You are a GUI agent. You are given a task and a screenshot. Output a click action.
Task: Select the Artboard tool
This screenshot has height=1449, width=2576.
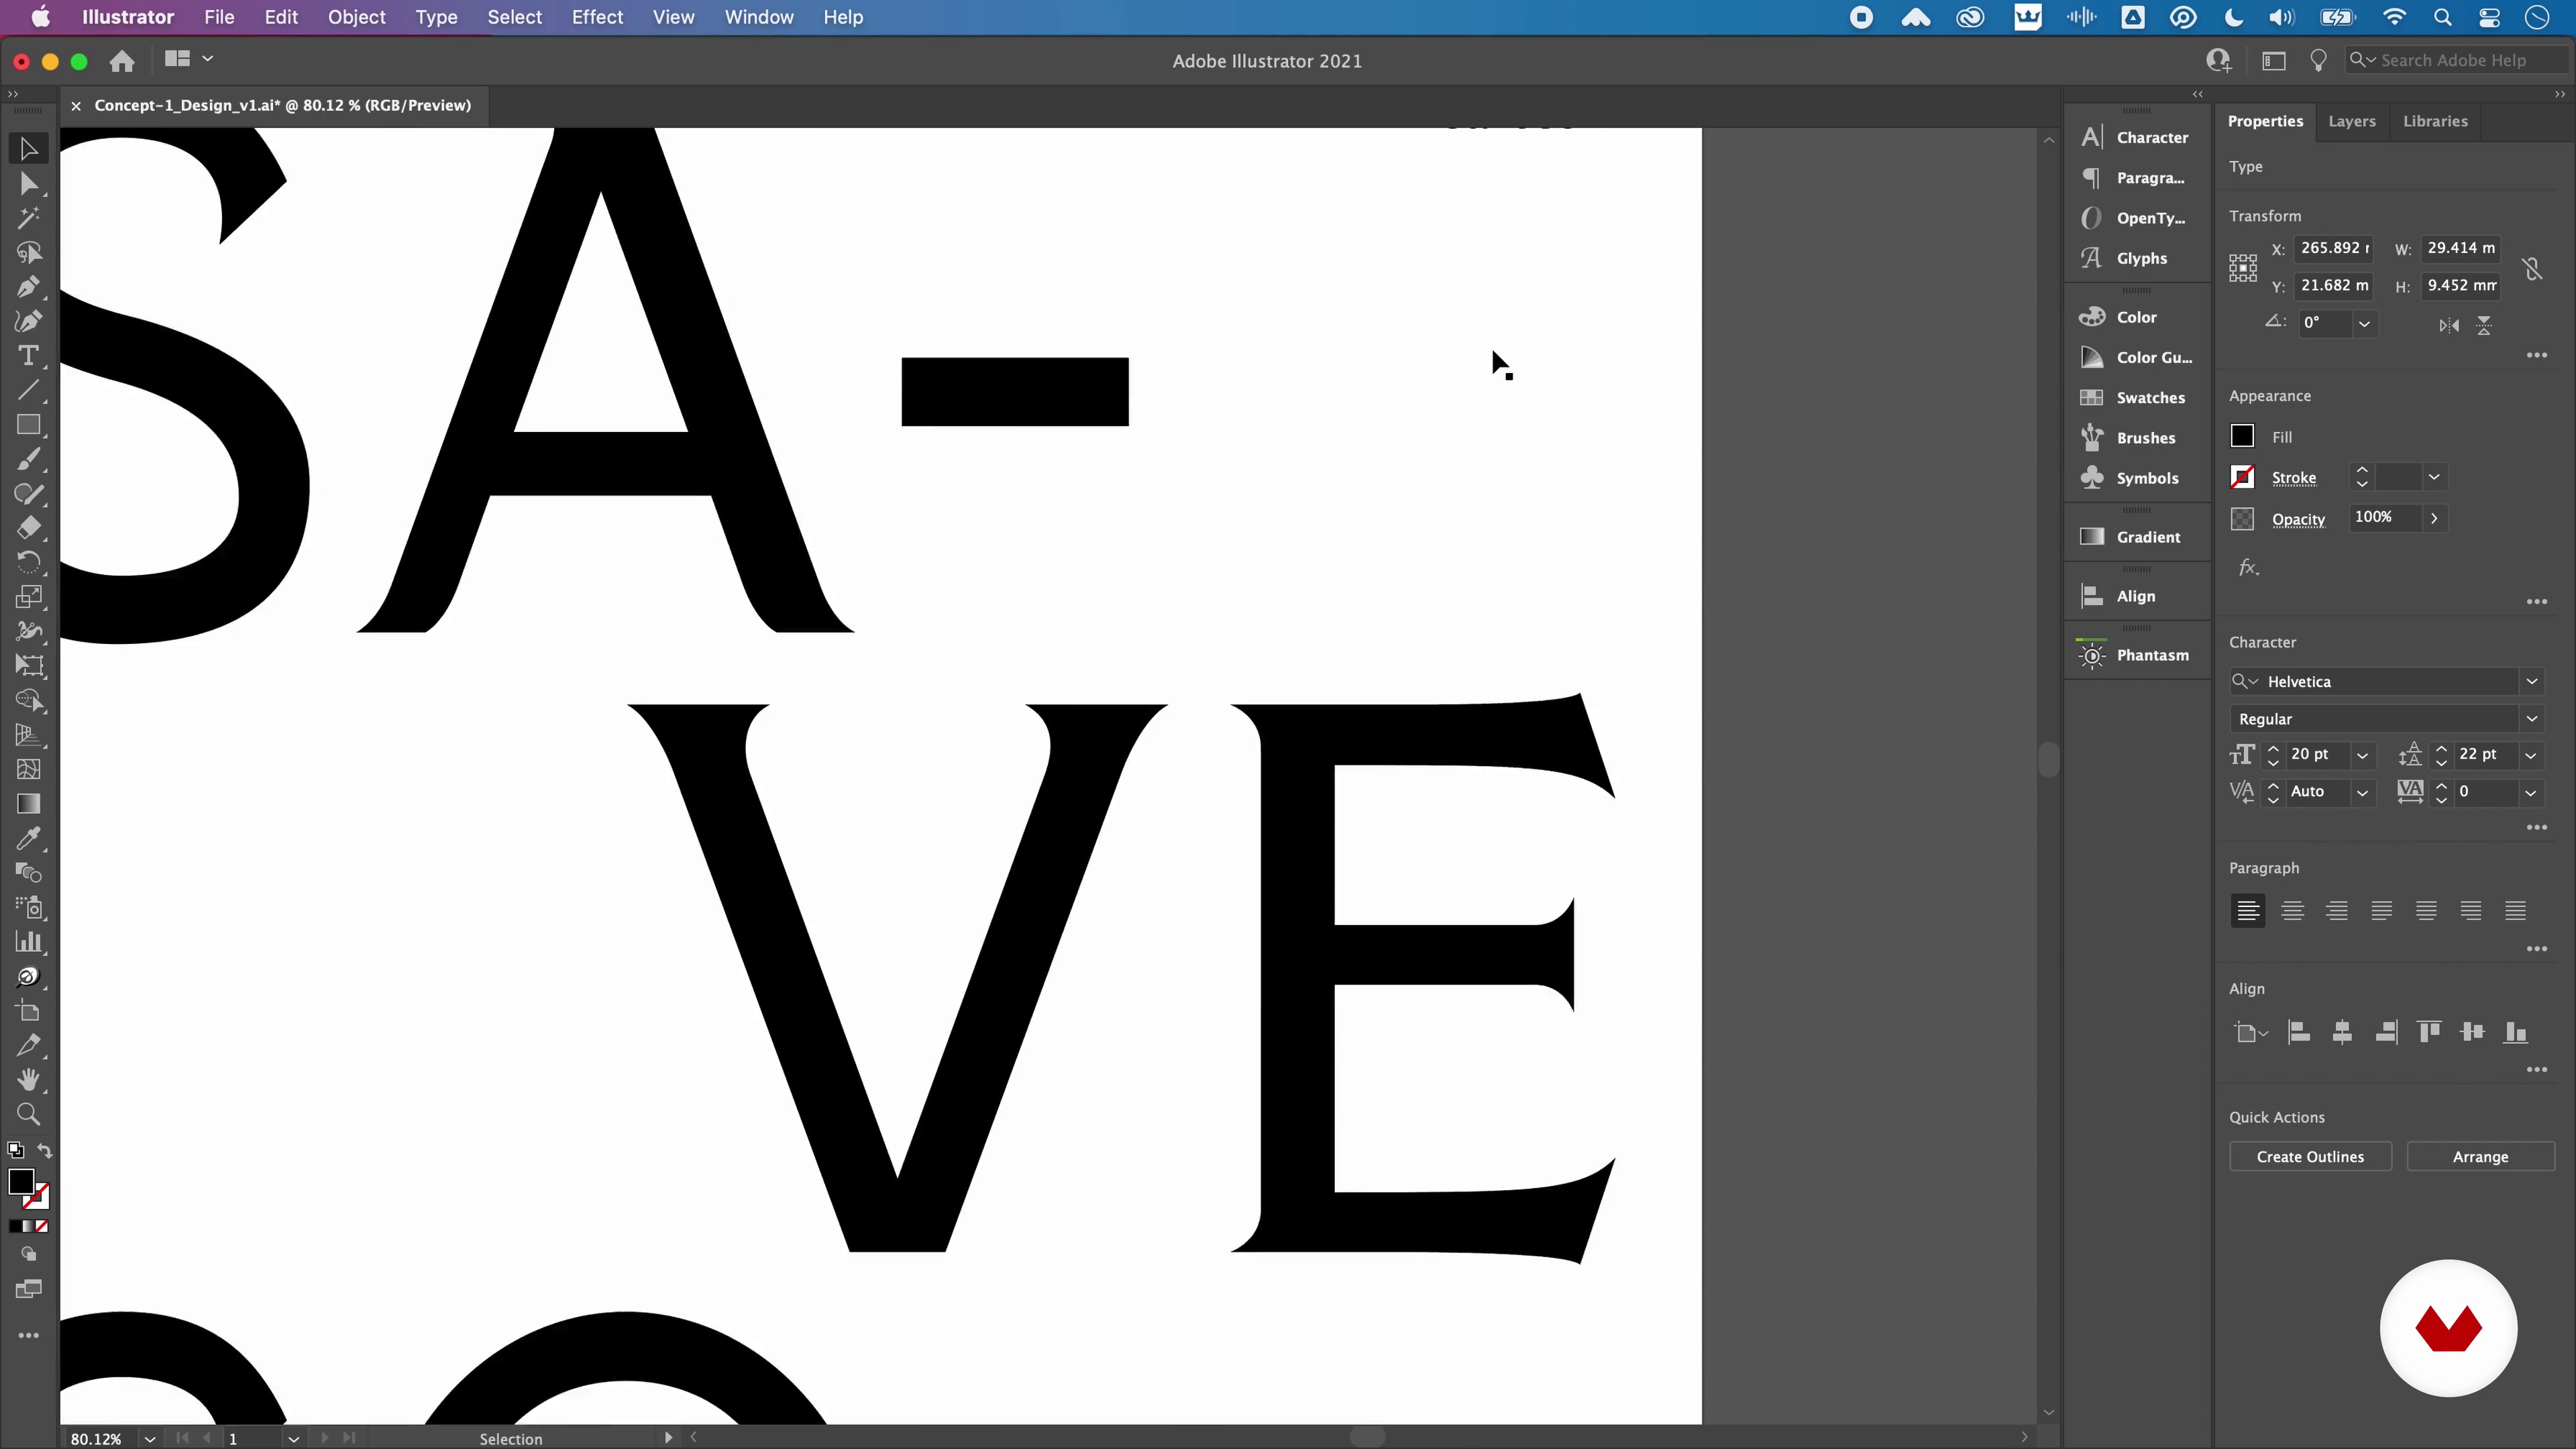[28, 1011]
